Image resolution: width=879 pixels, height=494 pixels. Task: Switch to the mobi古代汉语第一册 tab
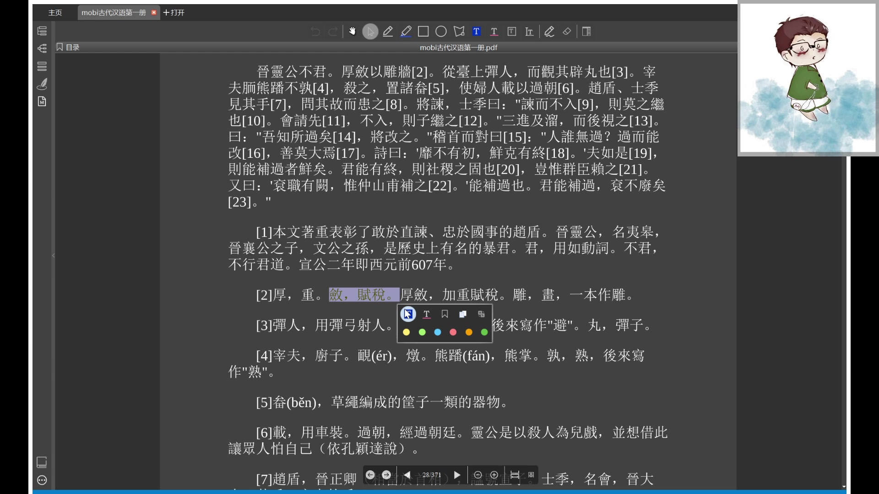114,13
